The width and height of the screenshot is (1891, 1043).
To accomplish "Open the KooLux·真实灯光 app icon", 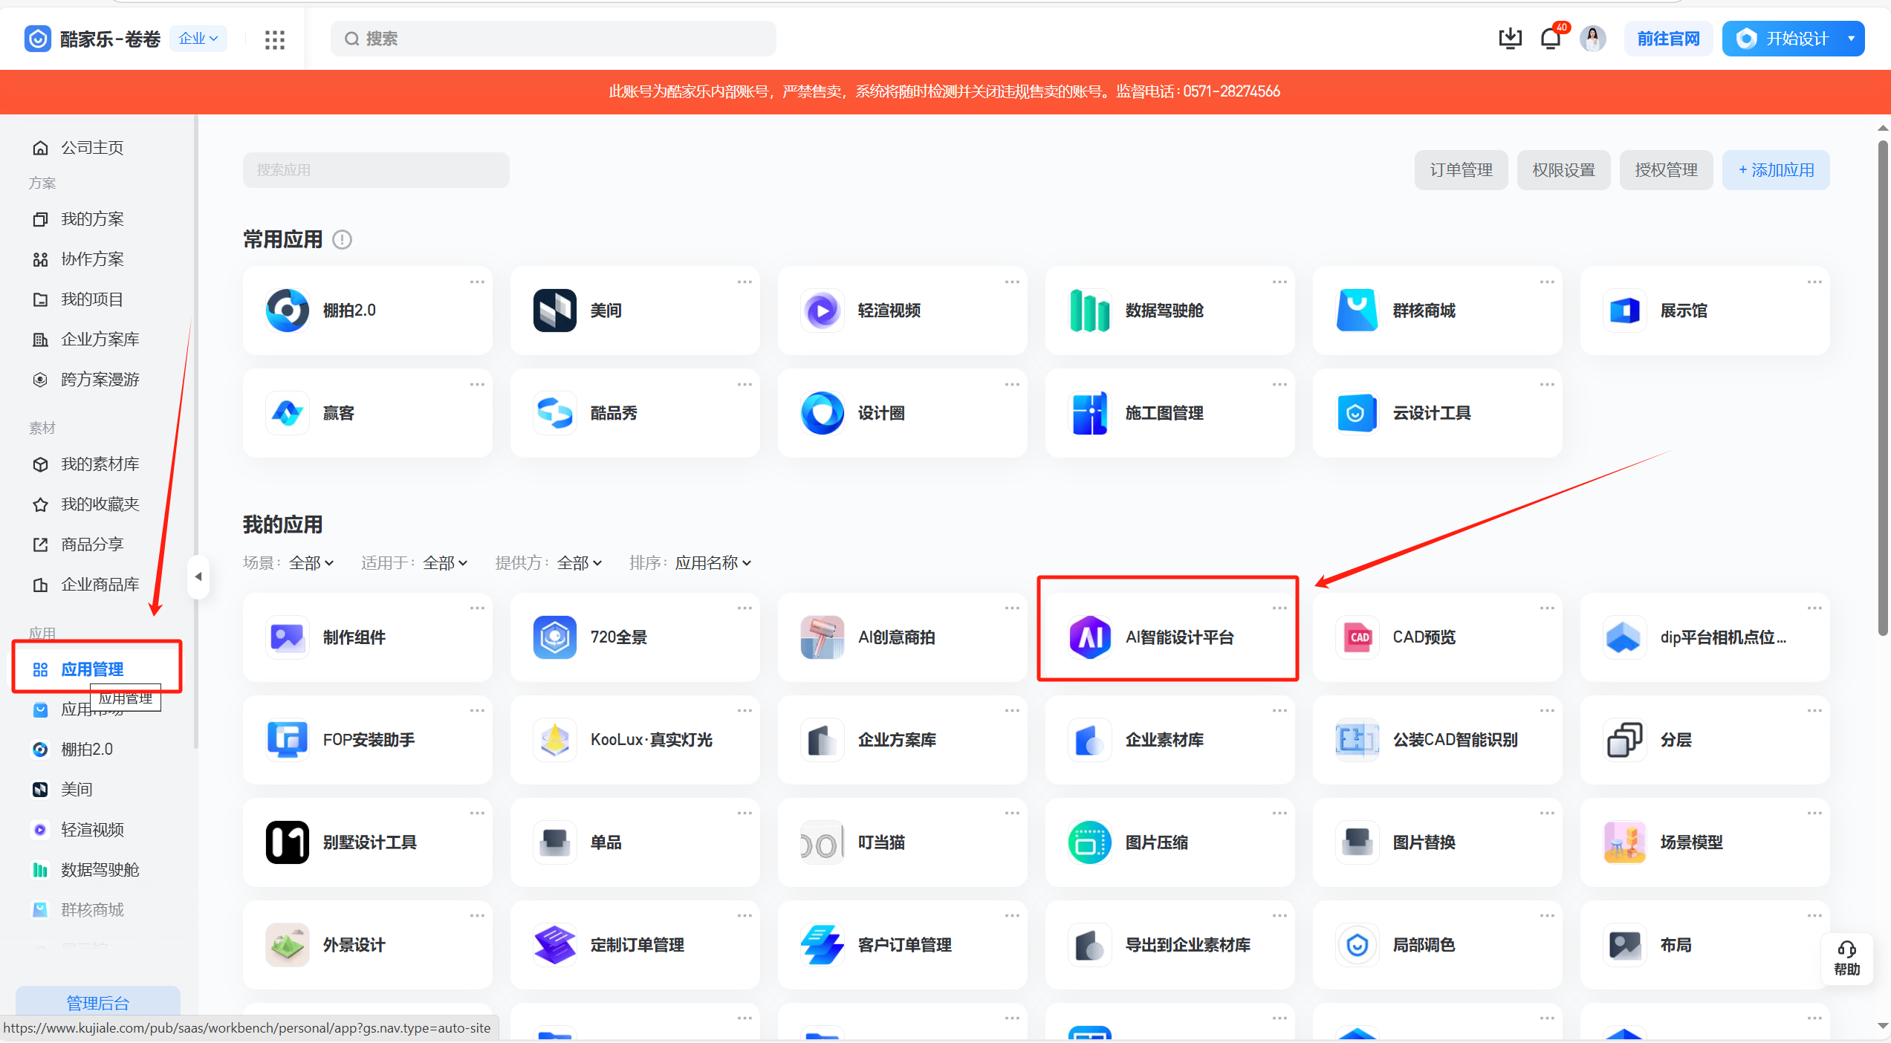I will point(554,739).
